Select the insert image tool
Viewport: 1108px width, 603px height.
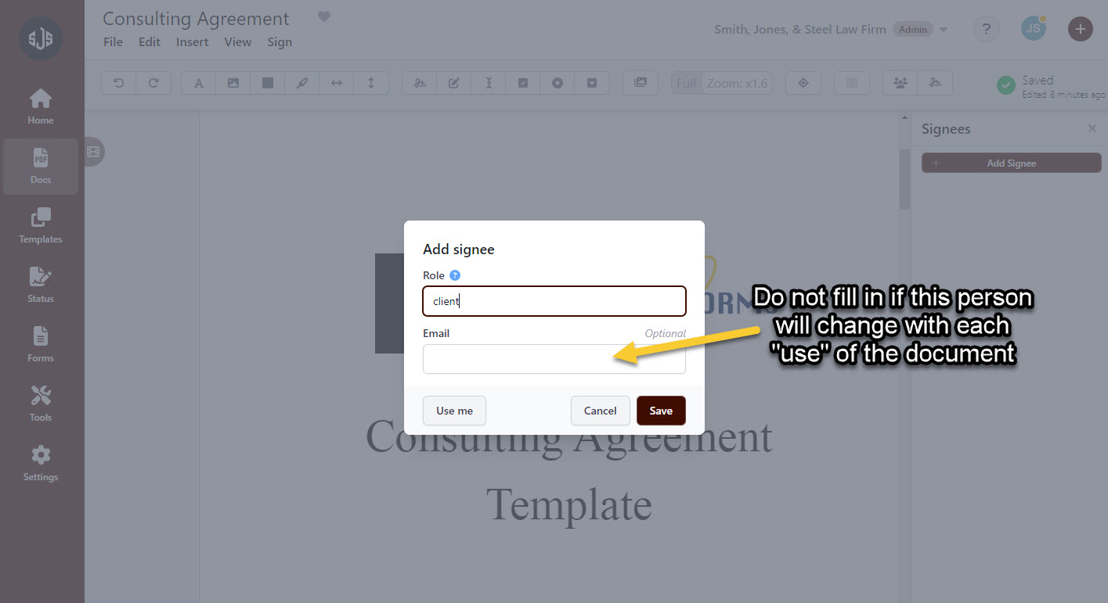[233, 83]
